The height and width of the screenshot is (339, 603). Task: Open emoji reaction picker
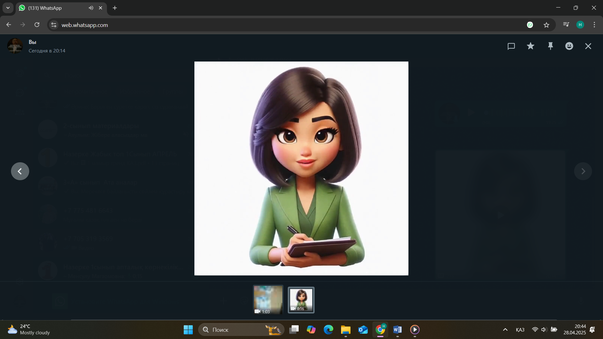(x=569, y=46)
